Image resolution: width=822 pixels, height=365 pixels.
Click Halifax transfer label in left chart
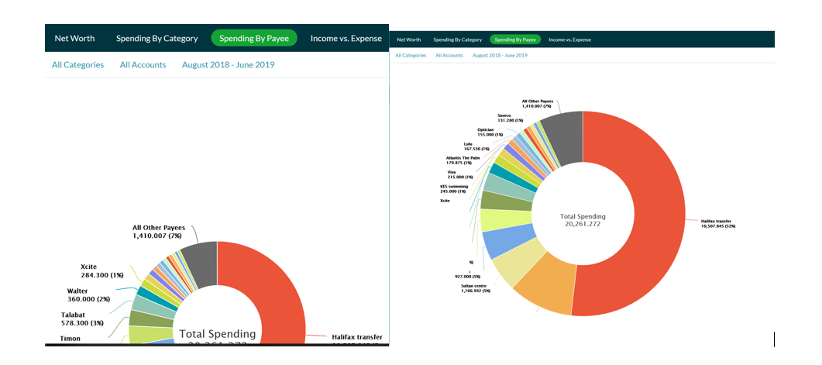[357, 336]
